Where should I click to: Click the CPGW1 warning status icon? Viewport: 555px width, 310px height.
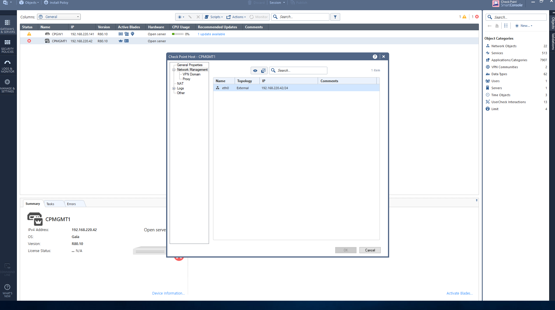coord(29,34)
